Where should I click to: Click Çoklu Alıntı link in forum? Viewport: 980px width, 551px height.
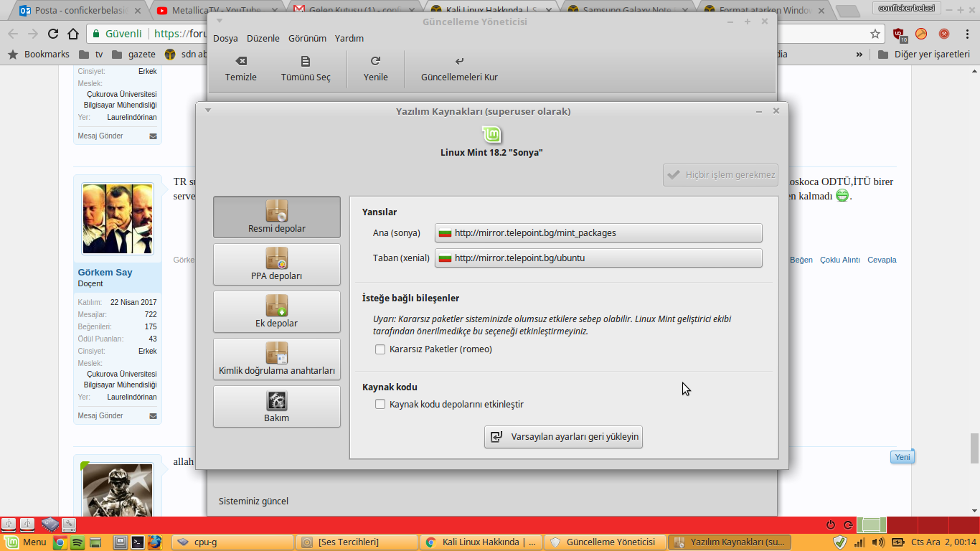(840, 260)
